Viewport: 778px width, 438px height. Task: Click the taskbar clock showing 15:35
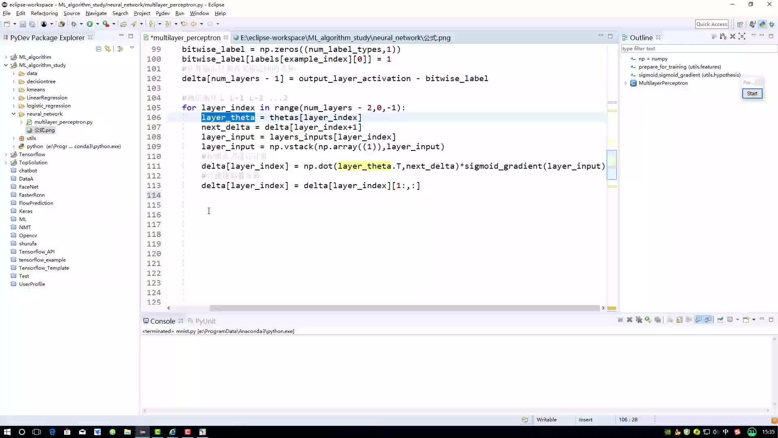click(768, 432)
